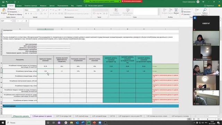
Task: Switch to Page Layout view icon
Action: pos(194,119)
